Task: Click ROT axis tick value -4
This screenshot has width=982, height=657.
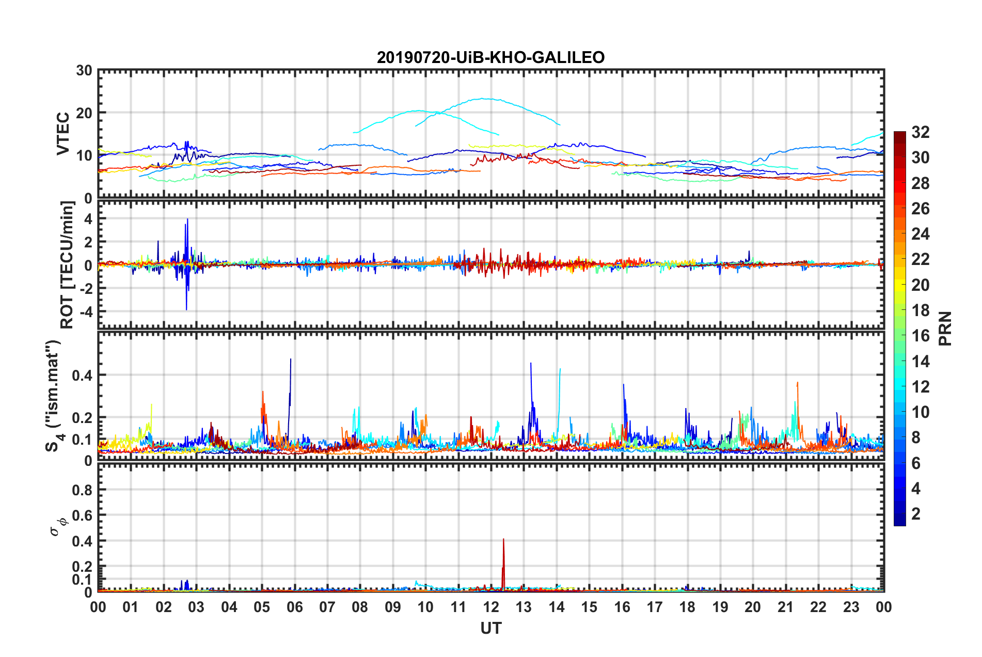Action: pyautogui.click(x=86, y=312)
